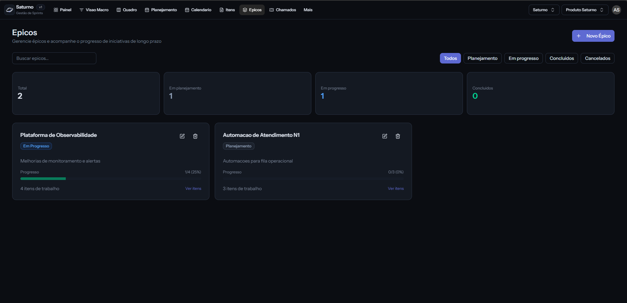627x303 pixels.
Task: Focus the Buscar epicos search field
Action: click(54, 58)
